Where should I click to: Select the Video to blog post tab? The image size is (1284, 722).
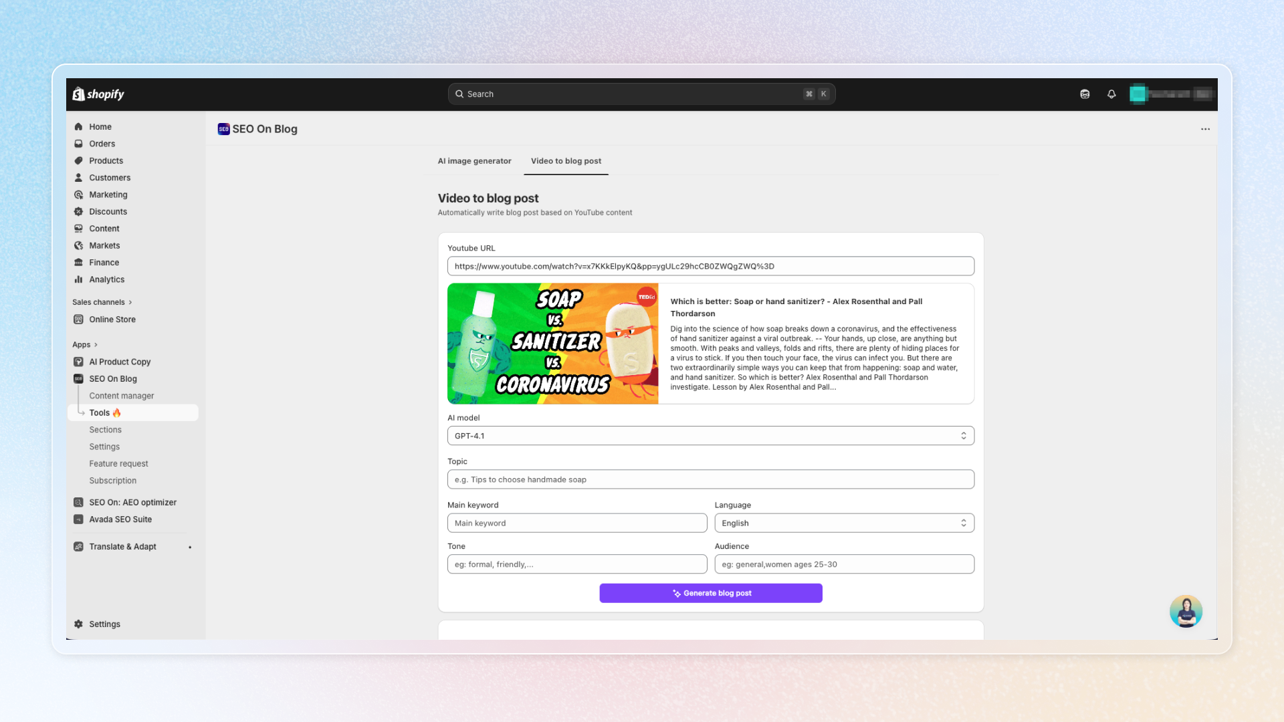[566, 161]
